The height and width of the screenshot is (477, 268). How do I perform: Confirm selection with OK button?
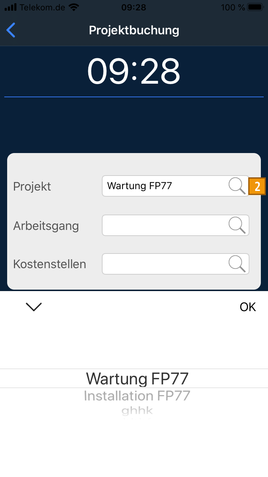tap(248, 307)
